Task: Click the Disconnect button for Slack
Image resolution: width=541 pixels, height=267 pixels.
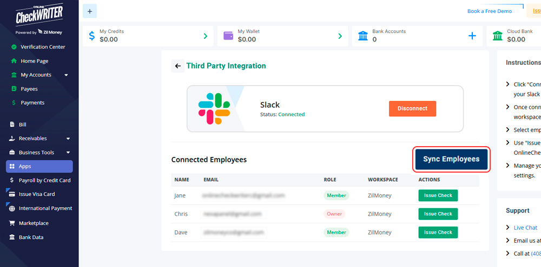Action: [412, 108]
